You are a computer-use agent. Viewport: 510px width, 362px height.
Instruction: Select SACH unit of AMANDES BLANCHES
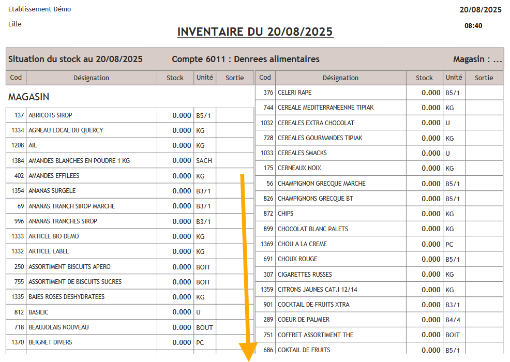[x=204, y=161]
